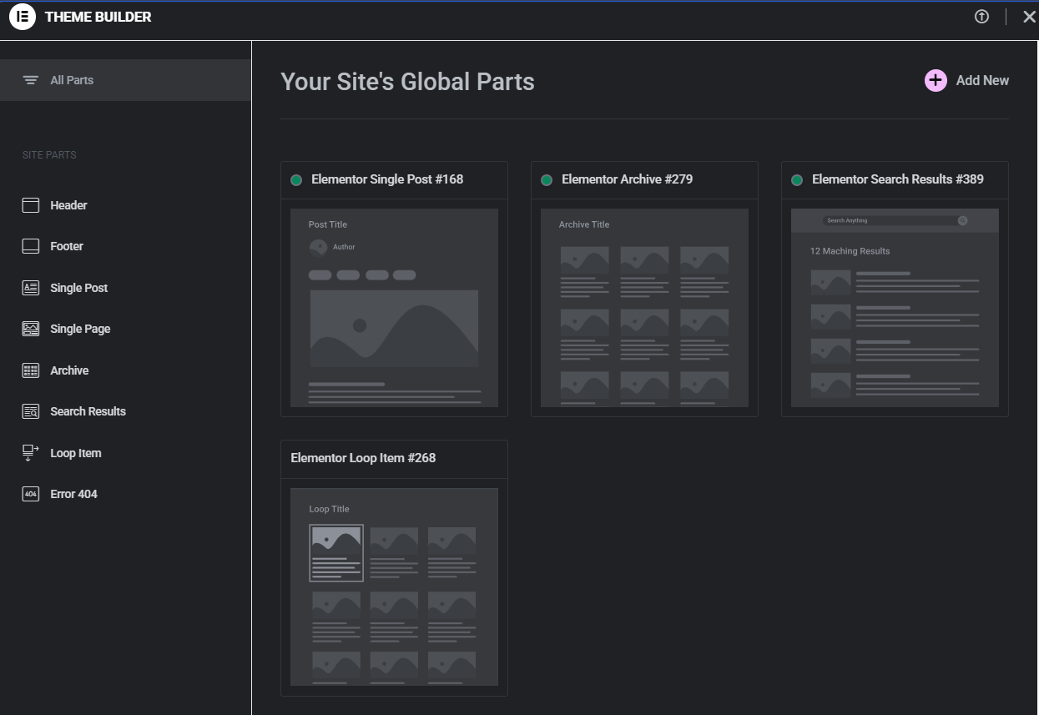1039x715 pixels.
Task: Click the Single Post #168 preview thumbnail
Action: tap(394, 308)
